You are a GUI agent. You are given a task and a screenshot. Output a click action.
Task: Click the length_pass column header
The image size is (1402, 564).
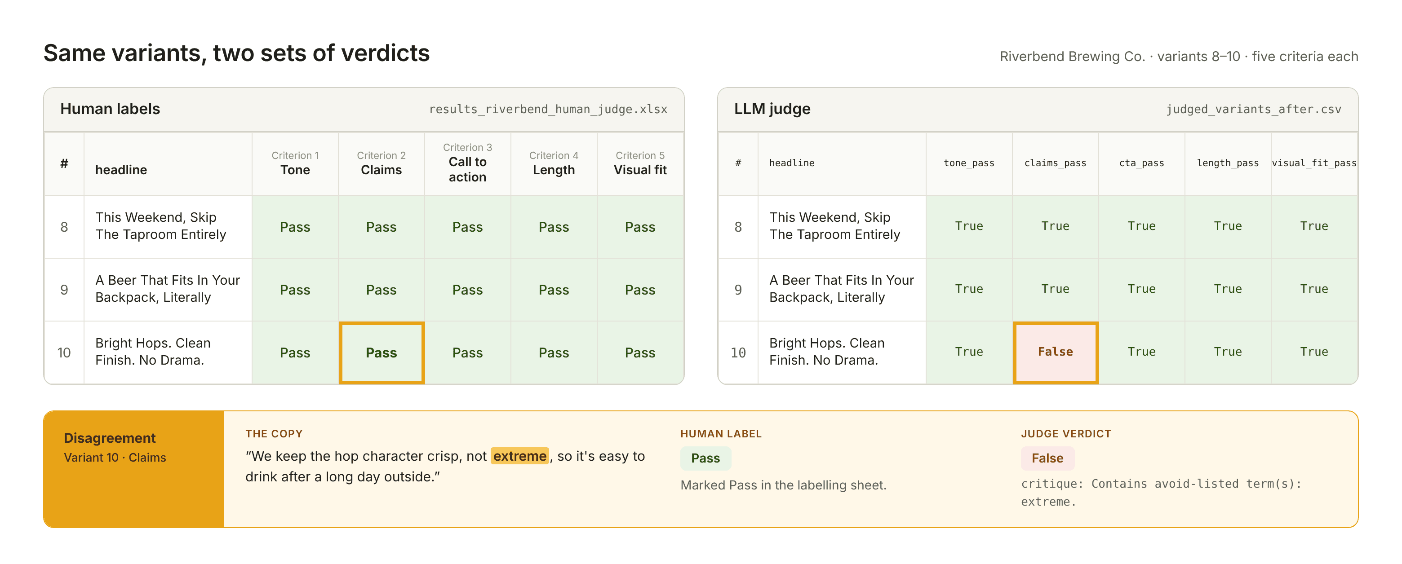click(x=1227, y=163)
